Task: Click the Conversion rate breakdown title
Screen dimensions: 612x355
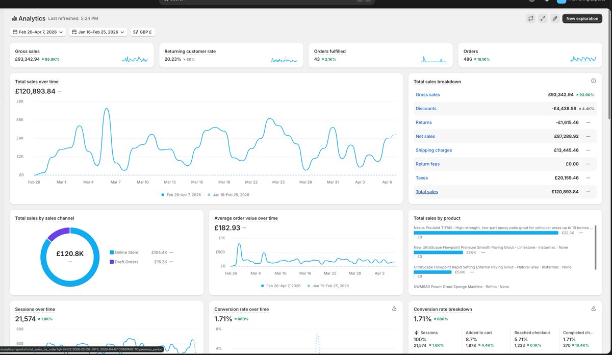Action: 443,309
